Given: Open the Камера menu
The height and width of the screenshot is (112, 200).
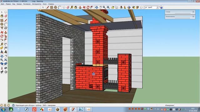Looking at the screenshot, I should click(x=19, y=4).
